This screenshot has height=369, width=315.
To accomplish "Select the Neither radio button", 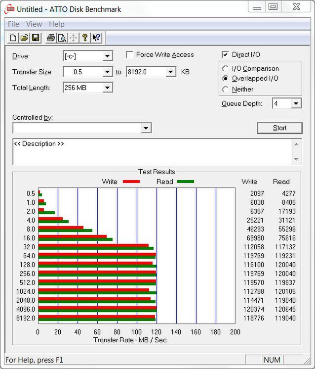I will point(225,90).
